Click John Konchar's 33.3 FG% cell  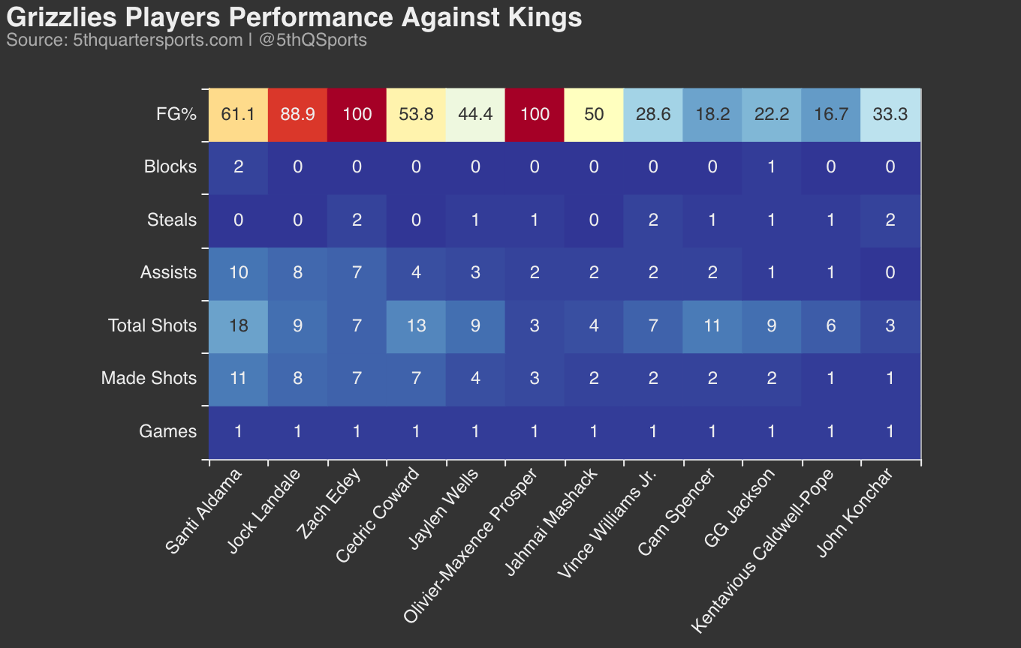[890, 115]
